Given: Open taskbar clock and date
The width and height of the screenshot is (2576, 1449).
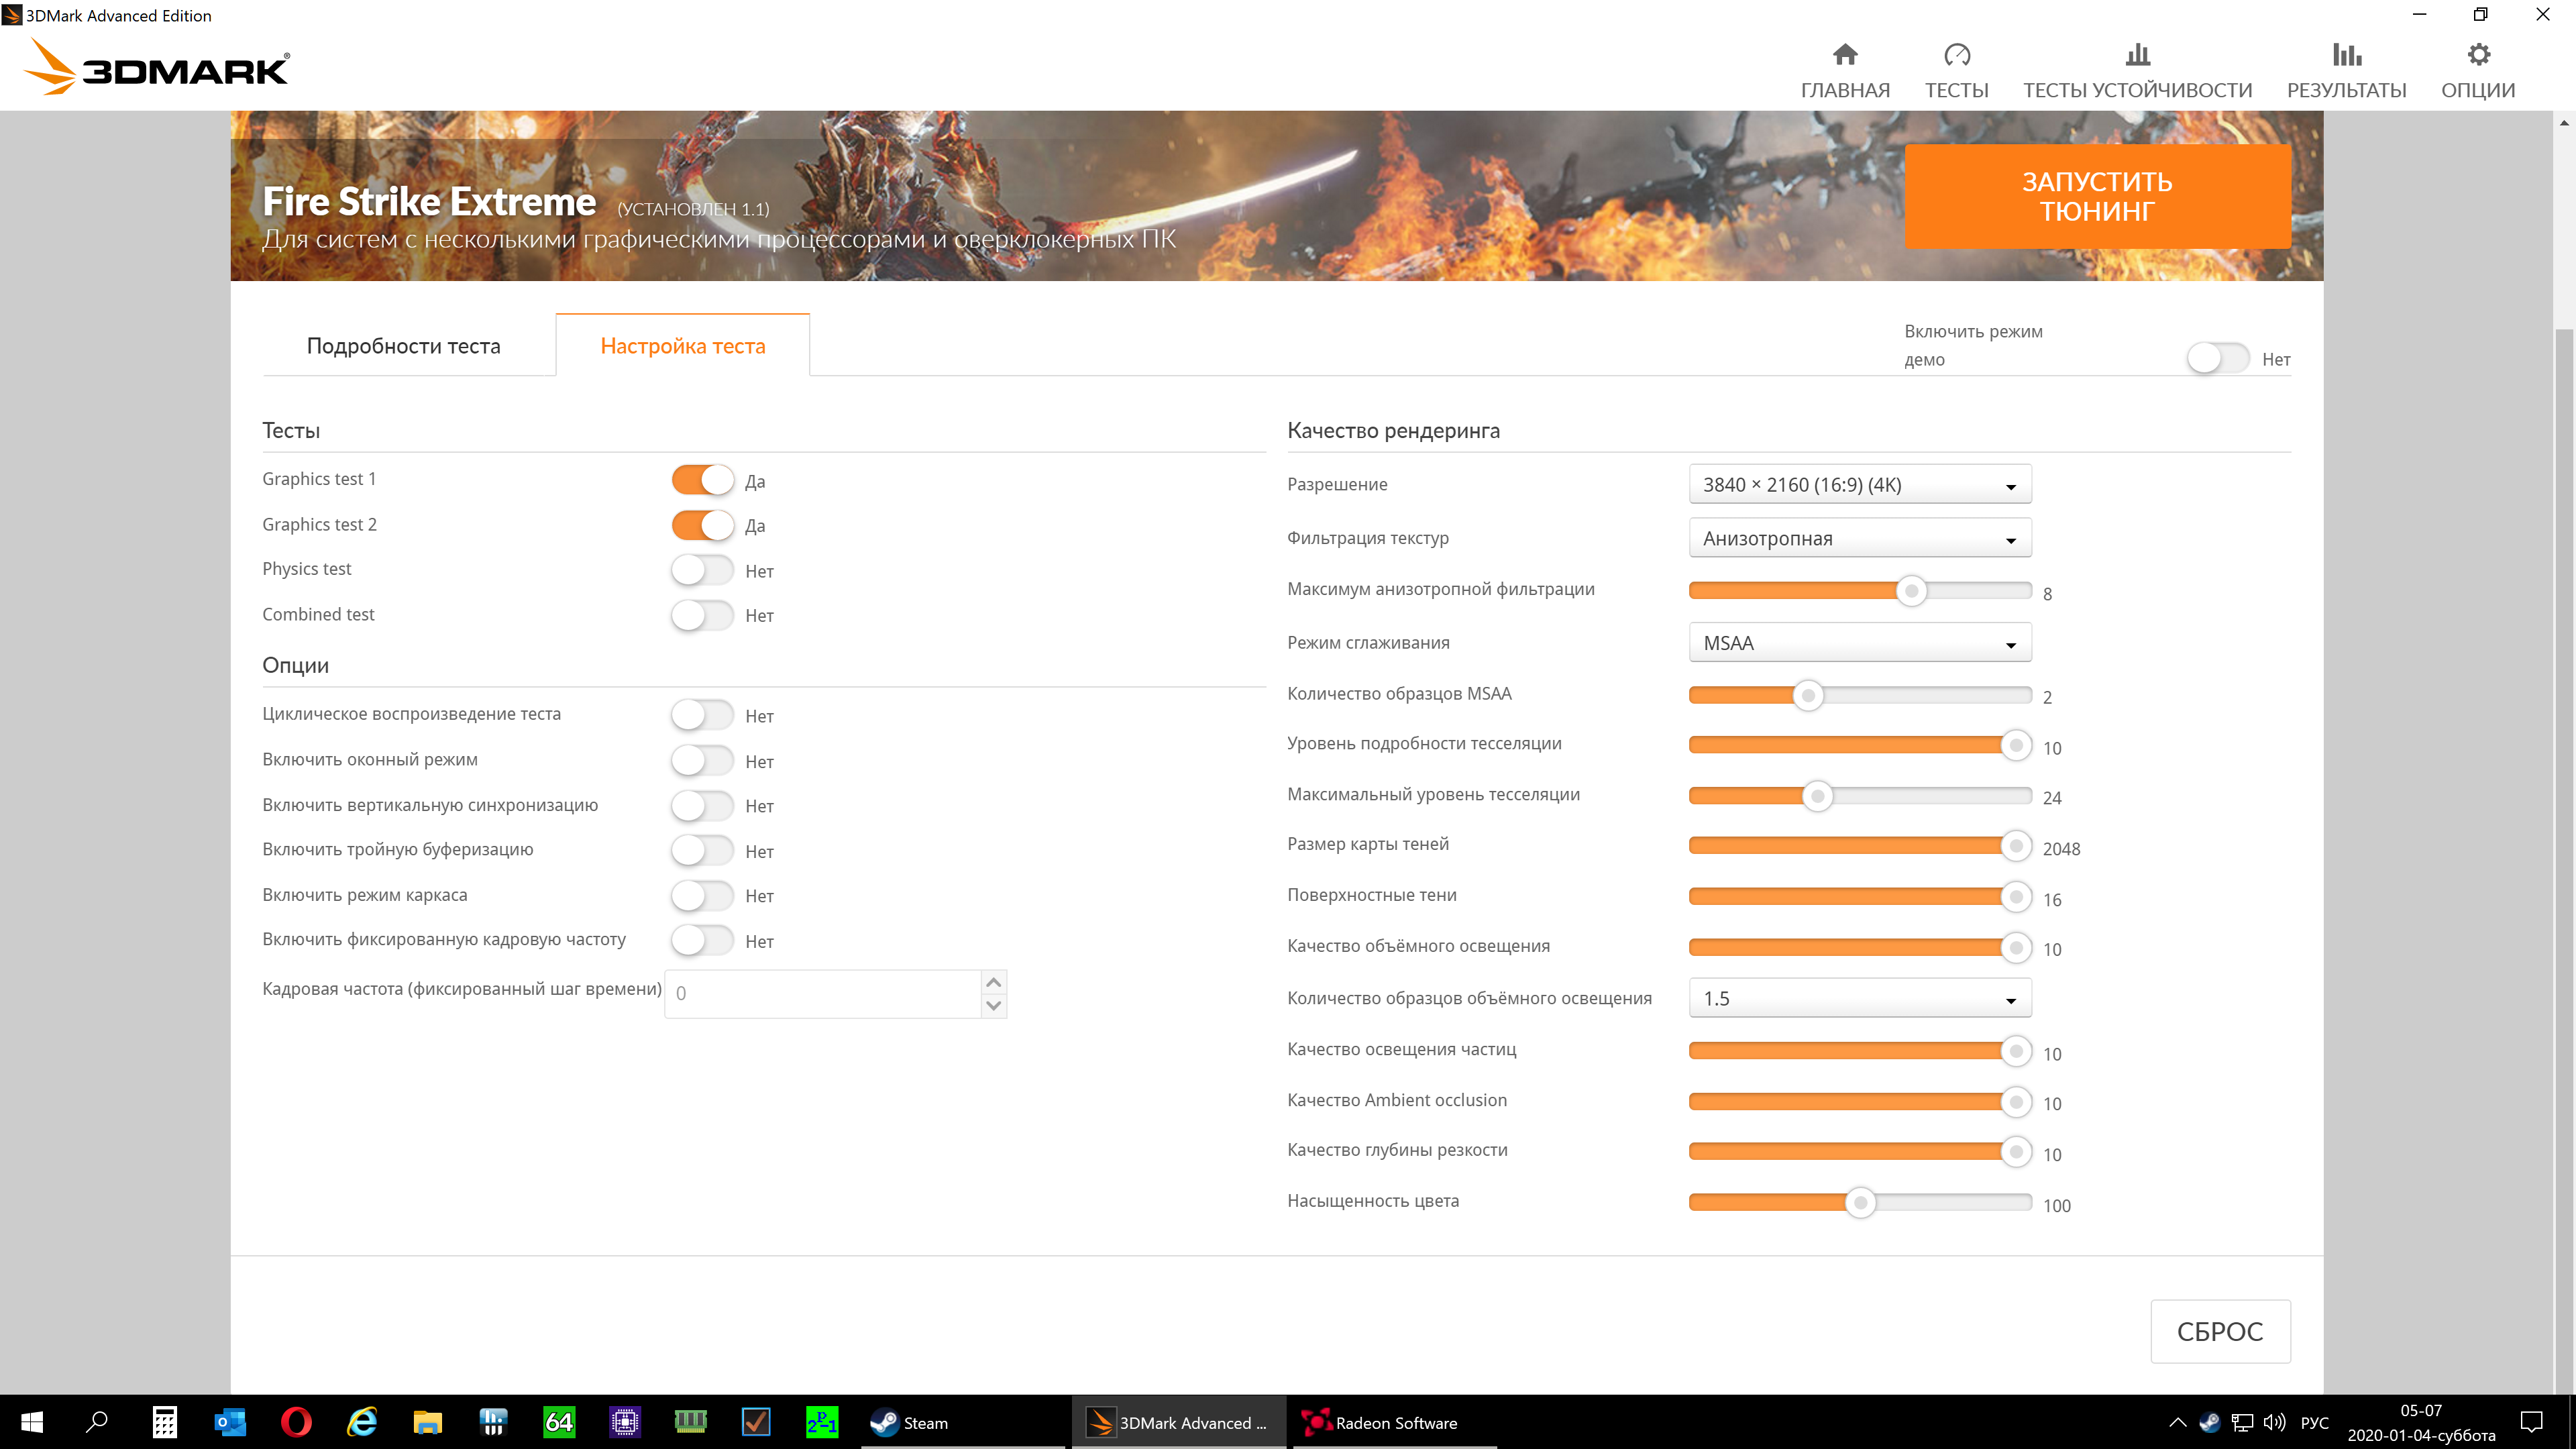Looking at the screenshot, I should click(x=2421, y=1423).
